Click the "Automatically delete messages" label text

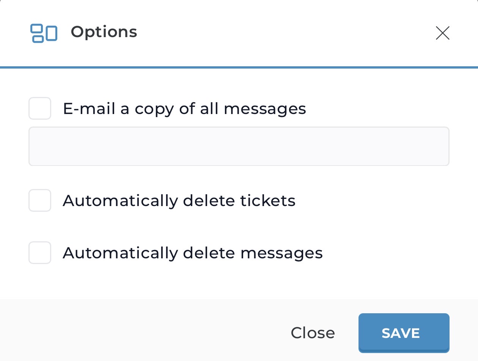pyautogui.click(x=193, y=253)
